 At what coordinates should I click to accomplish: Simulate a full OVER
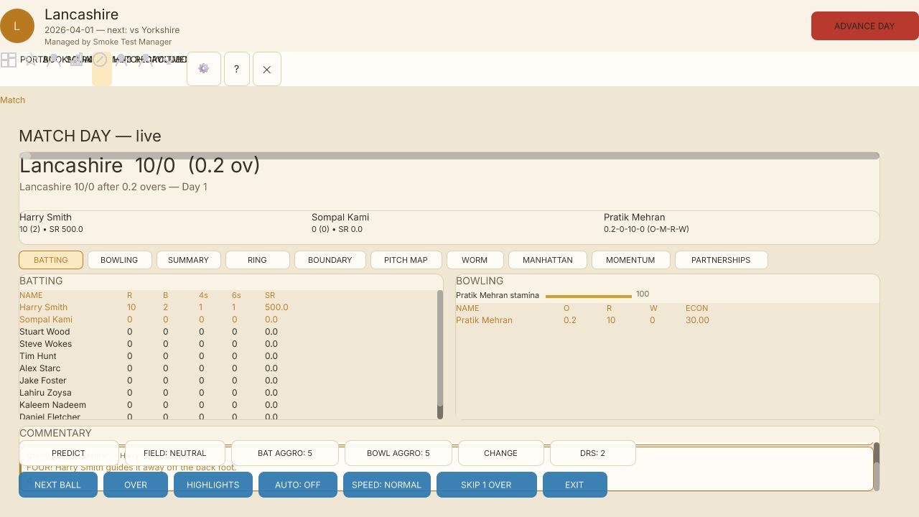[x=136, y=485]
